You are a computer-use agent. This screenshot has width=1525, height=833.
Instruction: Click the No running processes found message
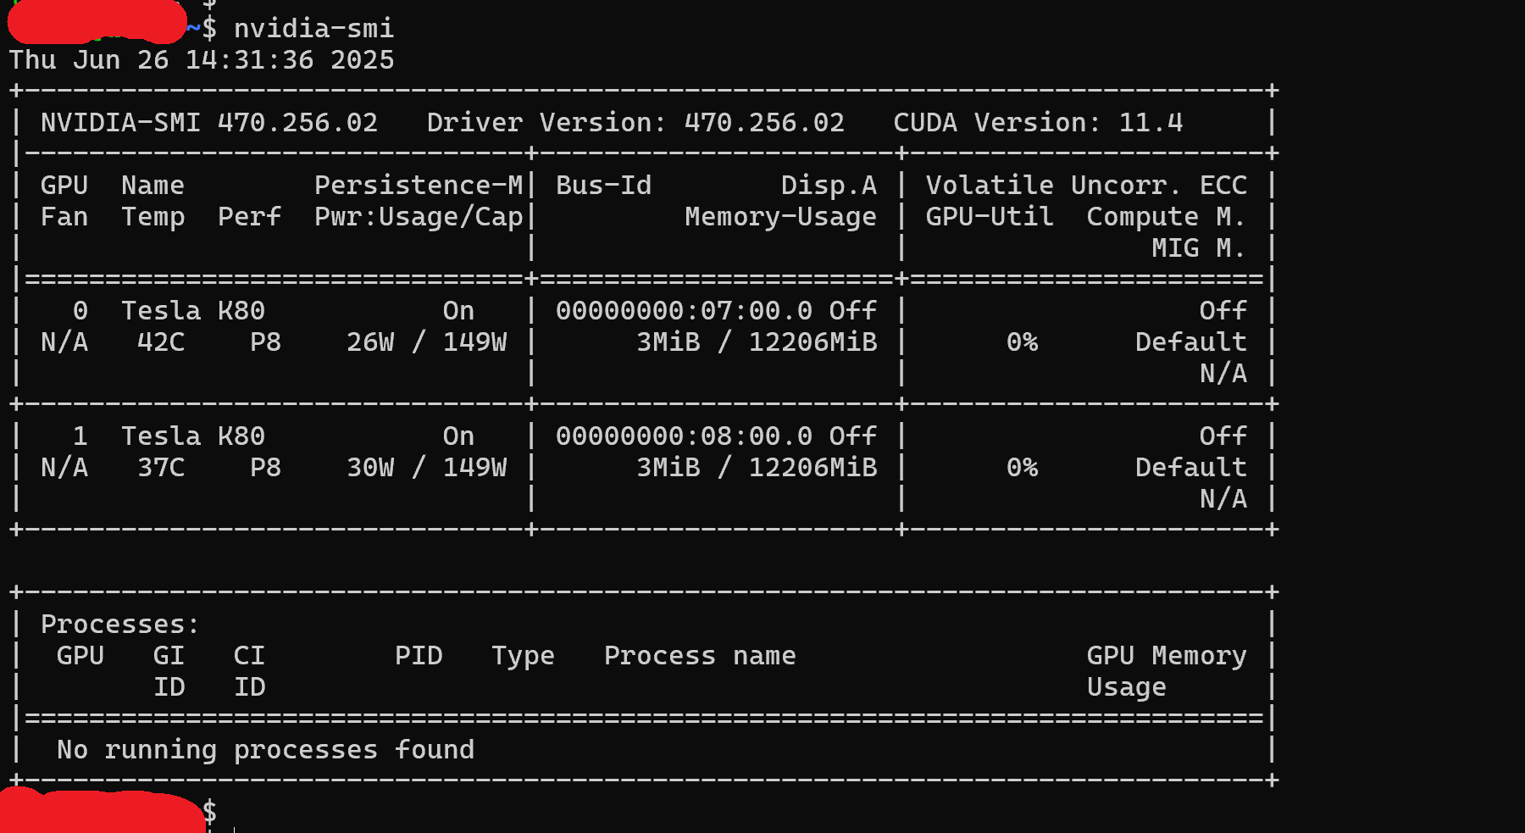pyautogui.click(x=265, y=750)
